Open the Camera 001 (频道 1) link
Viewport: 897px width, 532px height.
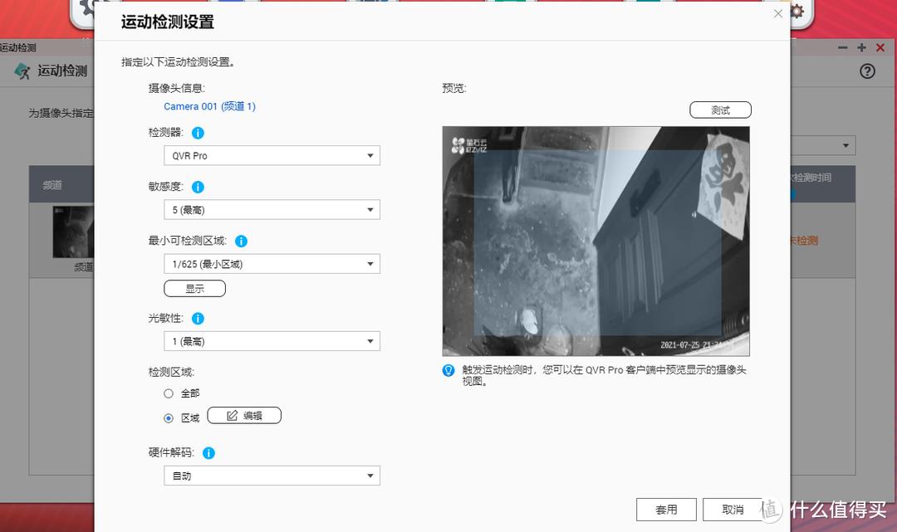tap(209, 106)
